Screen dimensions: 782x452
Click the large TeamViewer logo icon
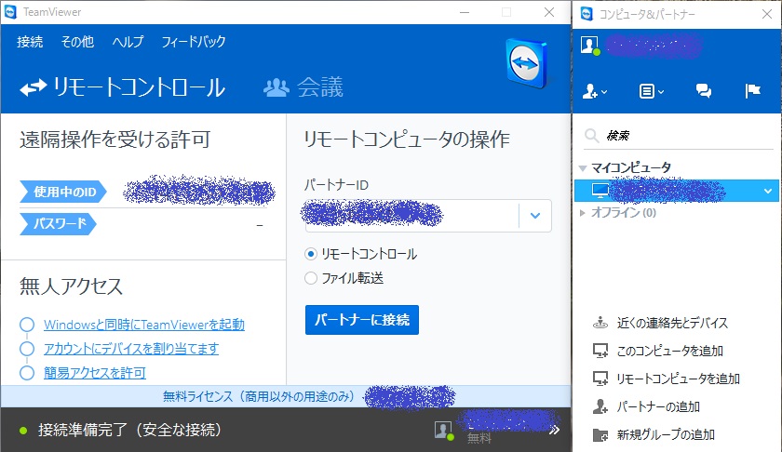(x=526, y=64)
